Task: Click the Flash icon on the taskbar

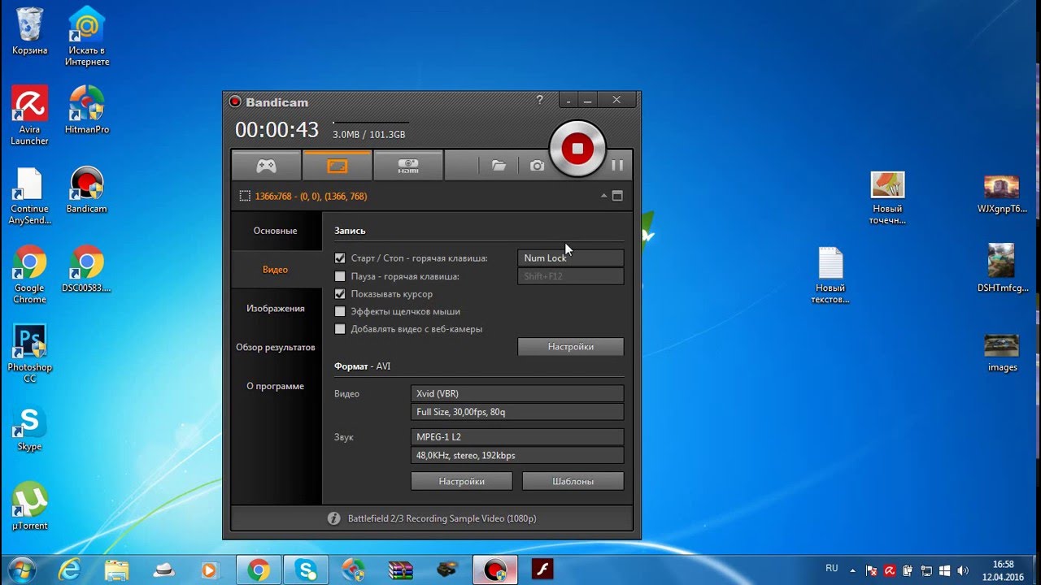Action: pyautogui.click(x=542, y=570)
